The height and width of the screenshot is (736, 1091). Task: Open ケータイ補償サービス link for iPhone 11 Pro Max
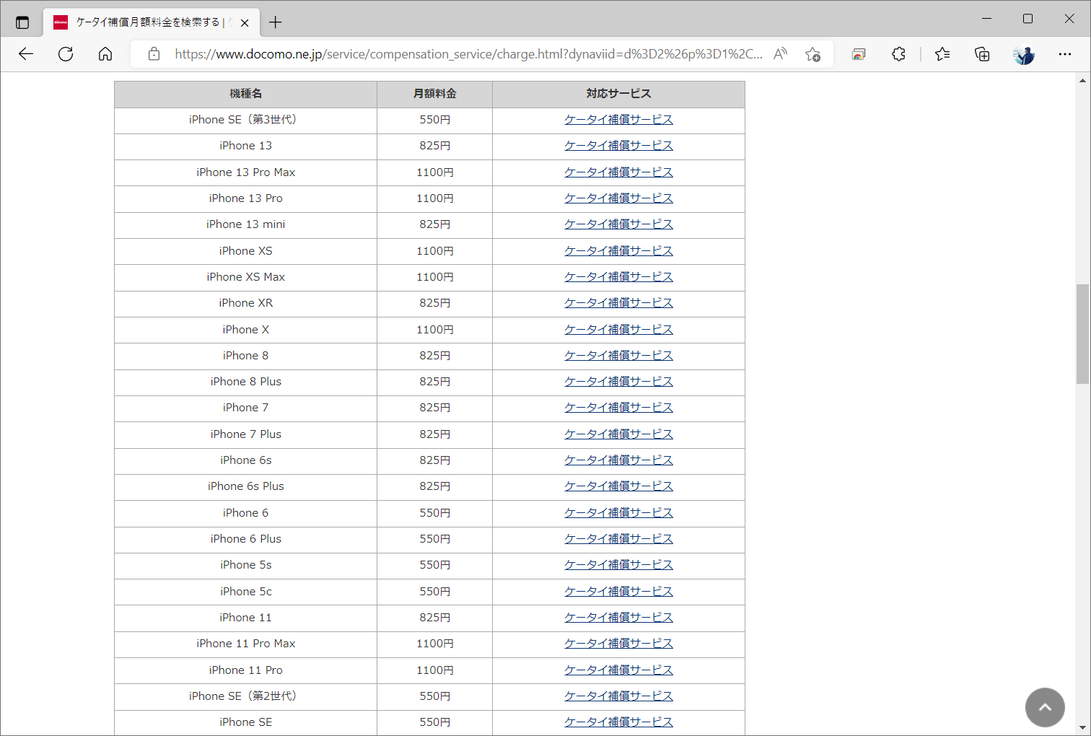(x=618, y=644)
